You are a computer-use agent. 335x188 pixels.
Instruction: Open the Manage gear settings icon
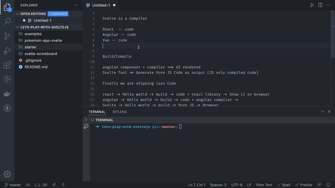pyautogui.click(x=7, y=174)
